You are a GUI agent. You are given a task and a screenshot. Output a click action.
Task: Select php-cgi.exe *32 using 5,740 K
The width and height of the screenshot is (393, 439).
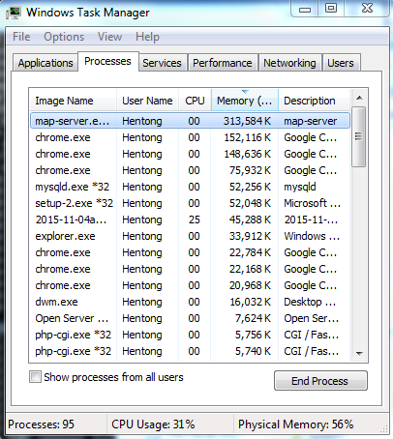point(190,351)
